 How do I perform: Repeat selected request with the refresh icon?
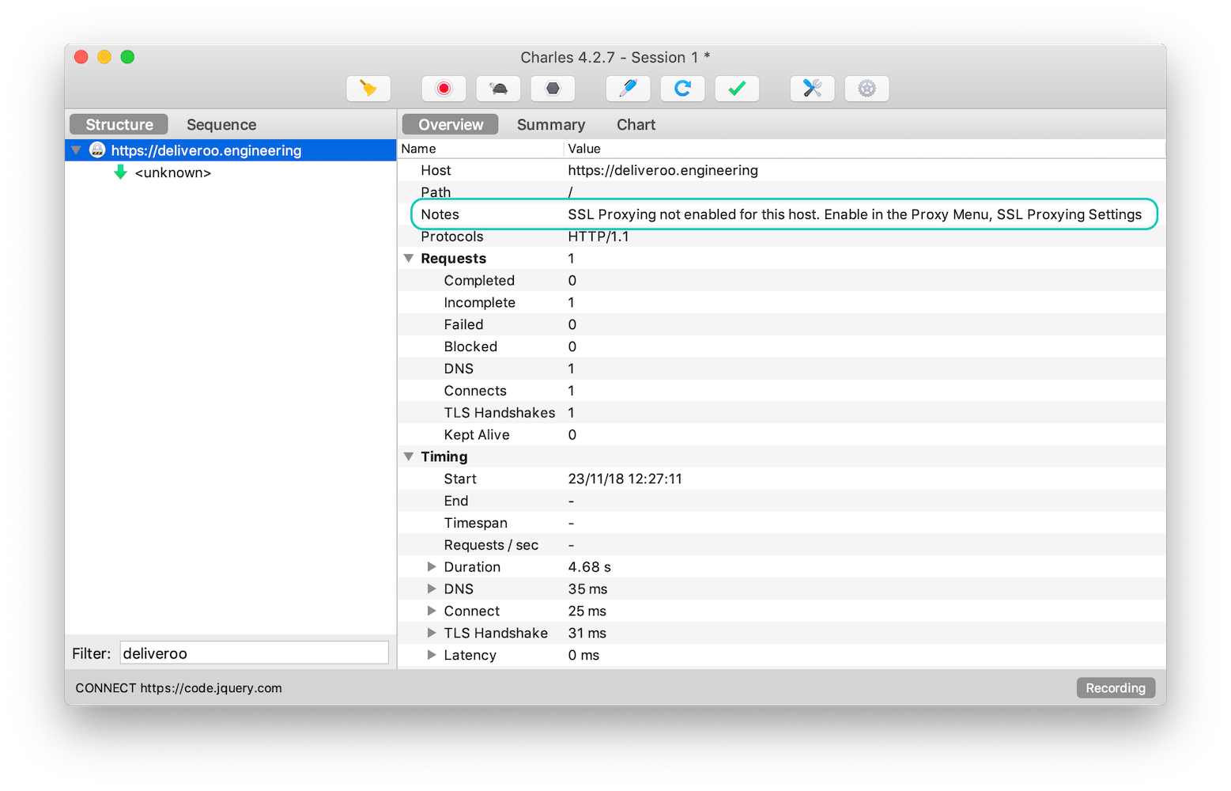click(x=682, y=89)
